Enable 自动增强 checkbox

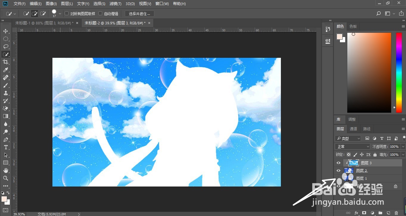coord(100,13)
